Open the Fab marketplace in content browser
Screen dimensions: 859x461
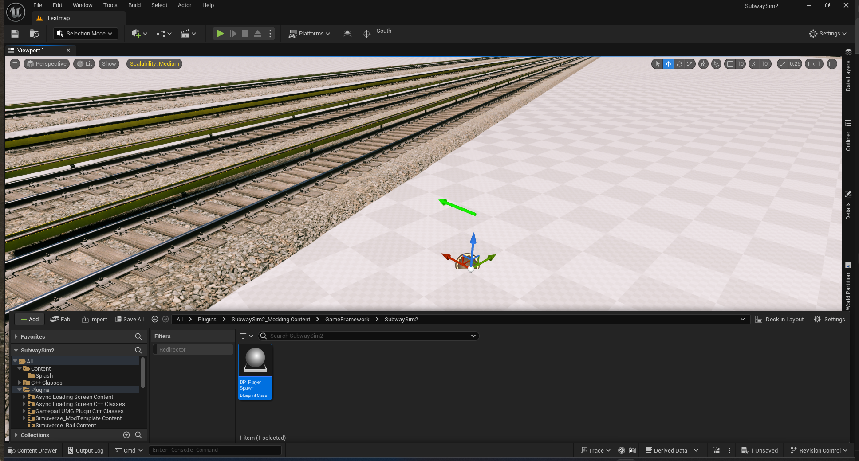click(60, 319)
